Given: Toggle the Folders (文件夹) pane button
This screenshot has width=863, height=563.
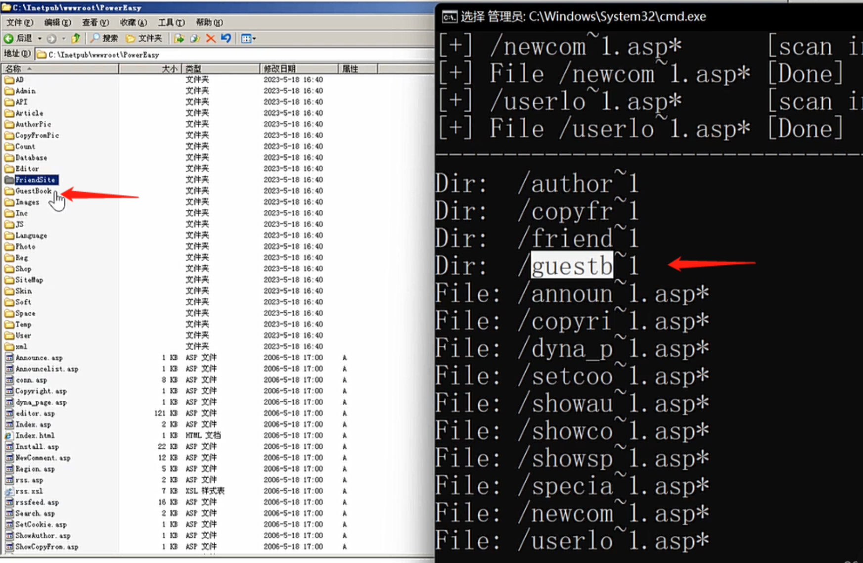Looking at the screenshot, I should click(144, 38).
